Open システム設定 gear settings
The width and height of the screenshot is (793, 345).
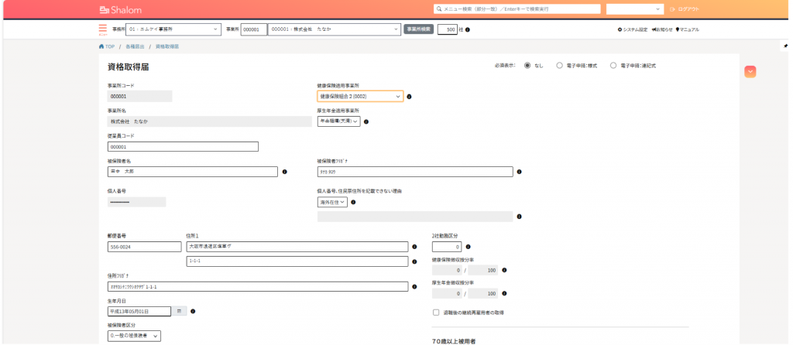tap(634, 29)
